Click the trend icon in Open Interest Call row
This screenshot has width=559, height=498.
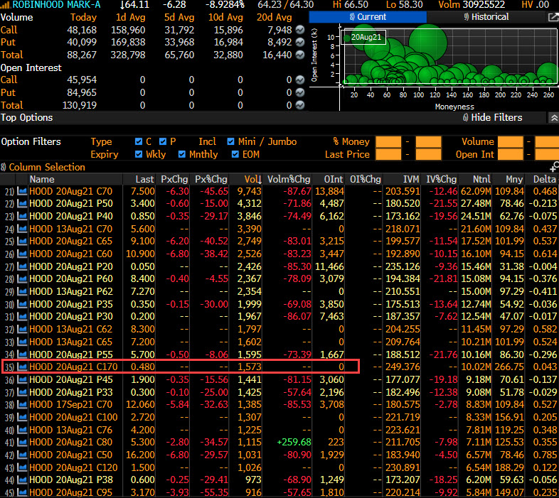pos(300,80)
